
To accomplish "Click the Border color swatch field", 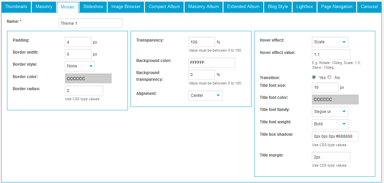I will pyautogui.click(x=88, y=78).
